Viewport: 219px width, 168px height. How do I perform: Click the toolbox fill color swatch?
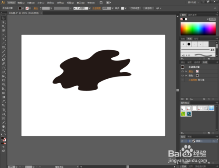click(x=3, y=138)
